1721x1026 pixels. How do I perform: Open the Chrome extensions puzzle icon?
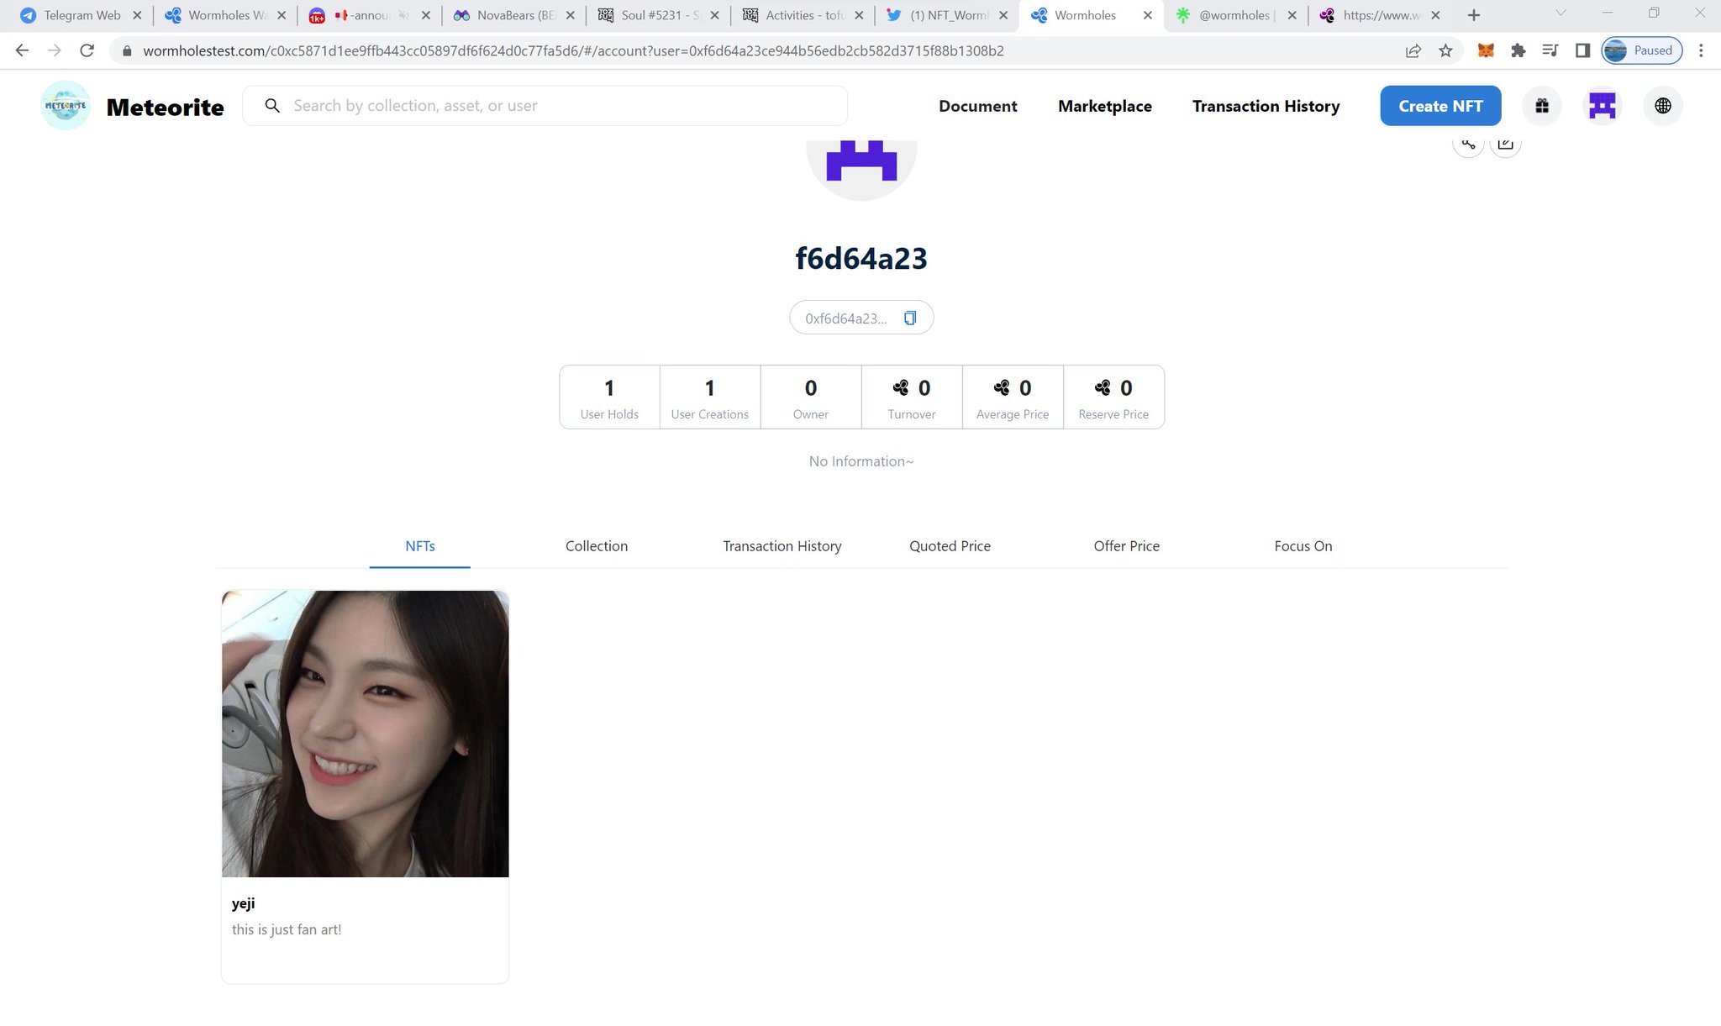pos(1518,50)
